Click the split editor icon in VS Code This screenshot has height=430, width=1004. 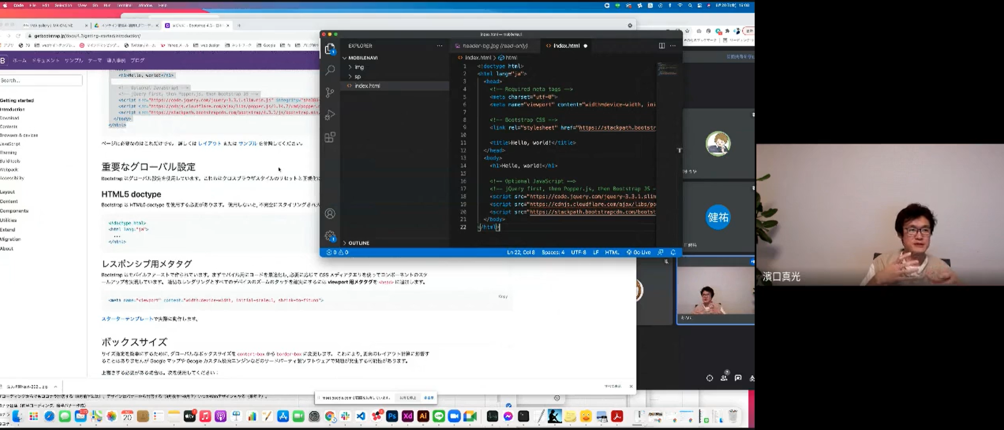(x=661, y=46)
